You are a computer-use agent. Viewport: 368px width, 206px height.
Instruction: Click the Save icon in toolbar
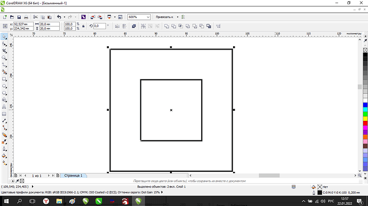19,17
